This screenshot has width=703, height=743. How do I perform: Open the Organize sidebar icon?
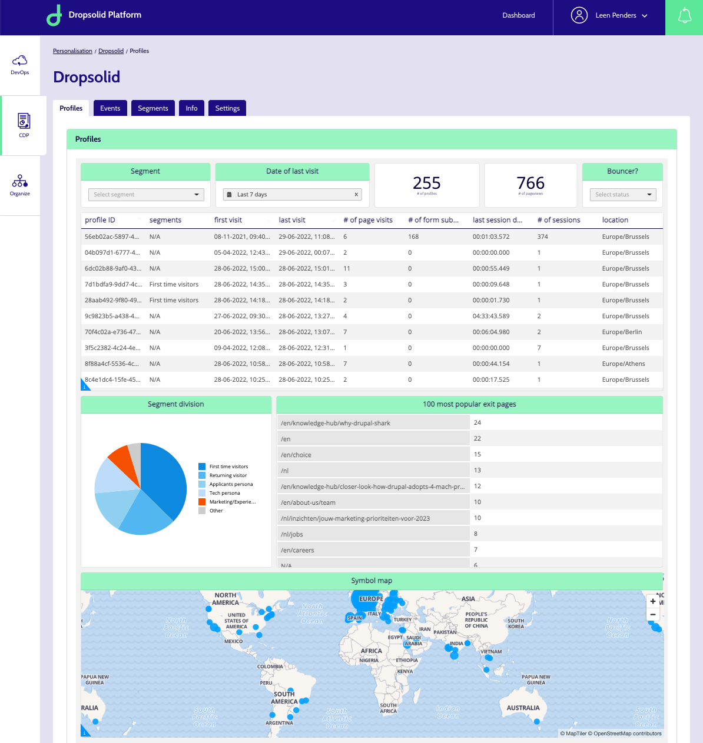tap(20, 181)
